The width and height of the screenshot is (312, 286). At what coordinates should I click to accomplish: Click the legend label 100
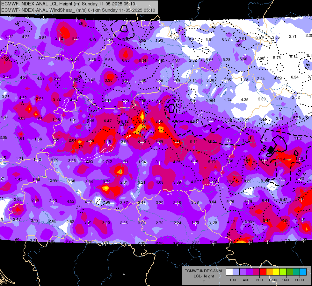tap(233, 280)
